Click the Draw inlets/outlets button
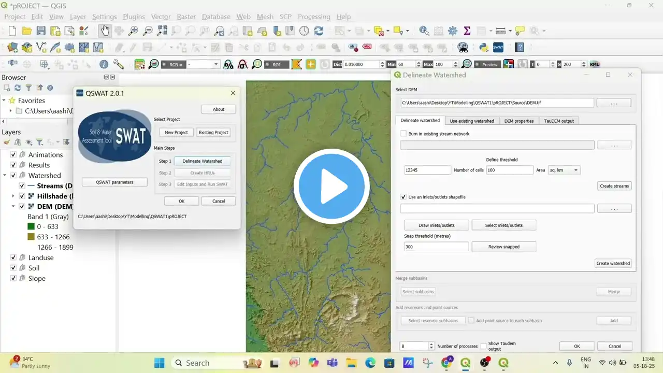This screenshot has height=373, width=663. [436, 225]
